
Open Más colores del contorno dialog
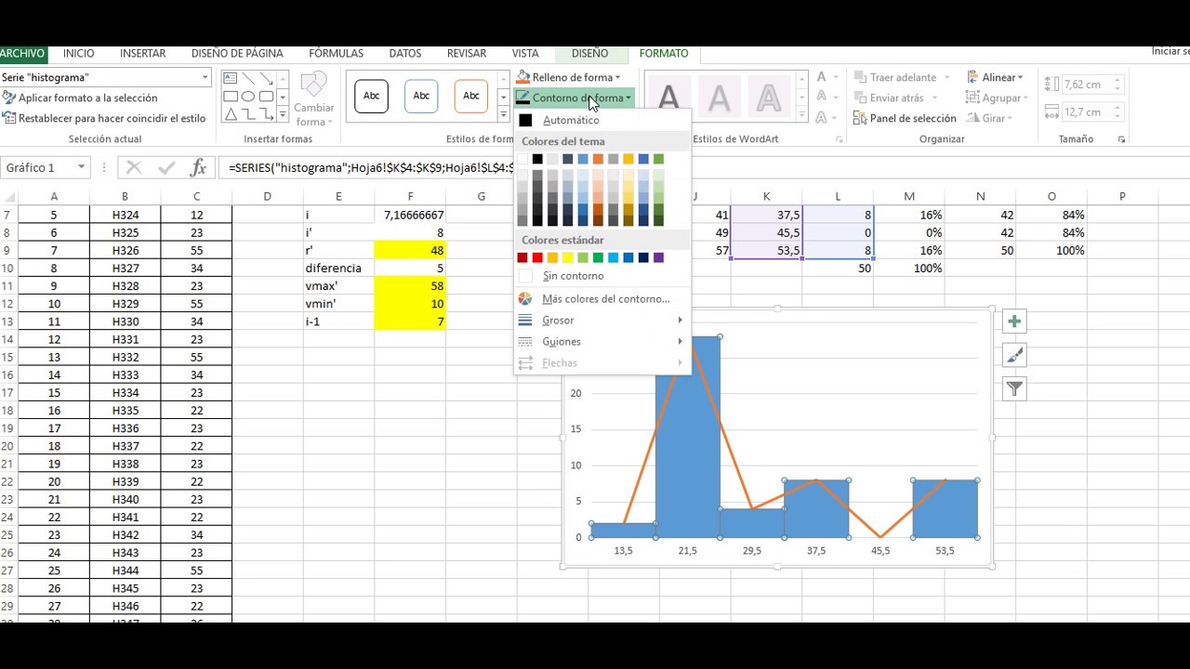click(602, 298)
